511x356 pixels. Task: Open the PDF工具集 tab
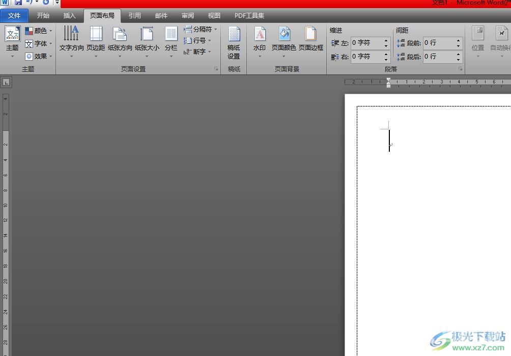click(x=249, y=16)
